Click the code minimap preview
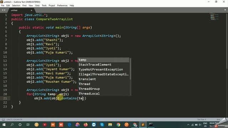 214,17
